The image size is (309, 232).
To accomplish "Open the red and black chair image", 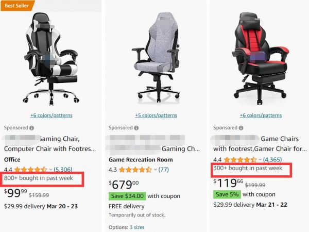I will point(261,58).
